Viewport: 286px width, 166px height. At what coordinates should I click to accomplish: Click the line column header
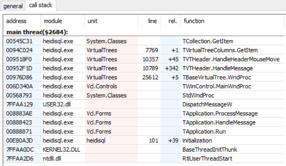[149, 21]
